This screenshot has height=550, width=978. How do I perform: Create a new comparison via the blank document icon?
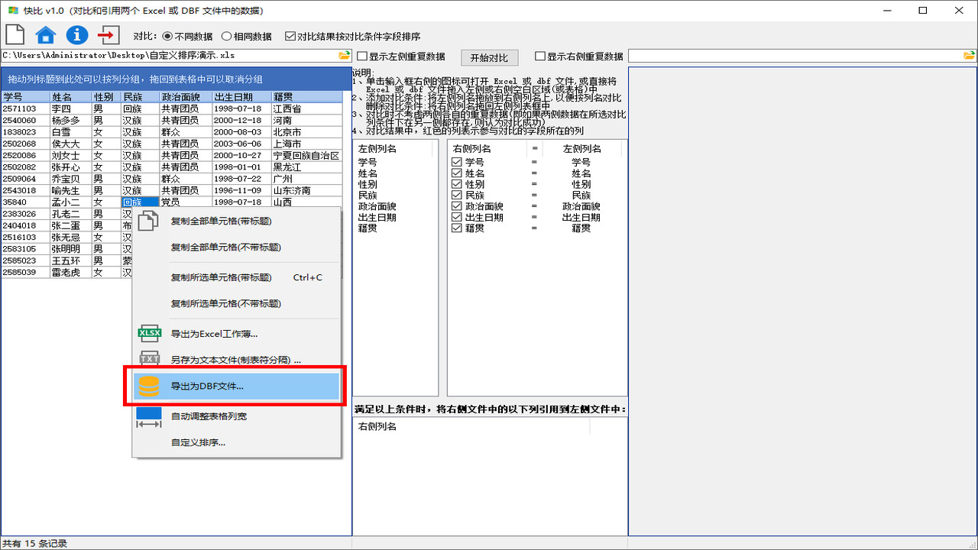pos(13,34)
